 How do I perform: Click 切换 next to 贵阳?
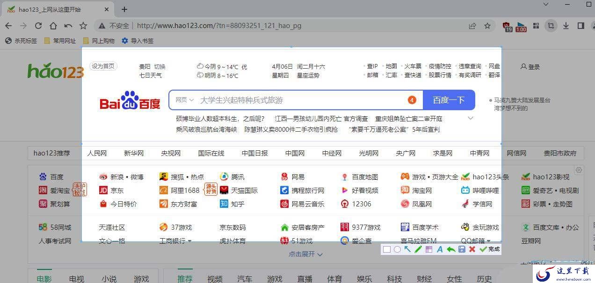tap(160, 66)
